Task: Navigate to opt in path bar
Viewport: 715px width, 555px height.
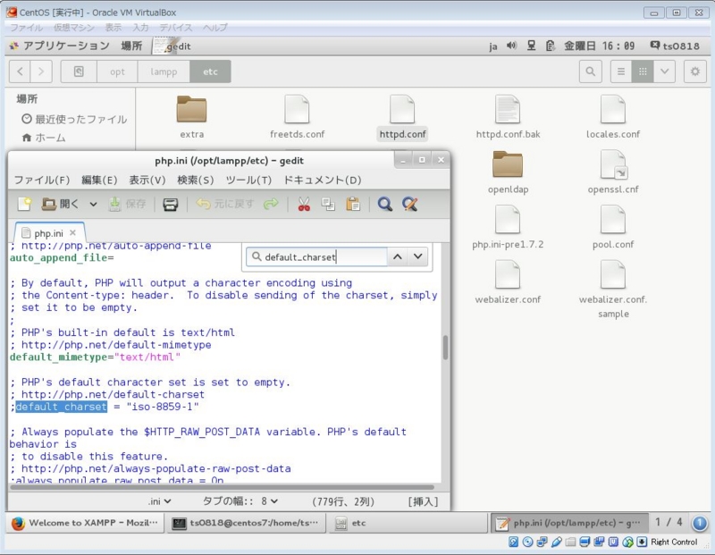Action: click(117, 71)
